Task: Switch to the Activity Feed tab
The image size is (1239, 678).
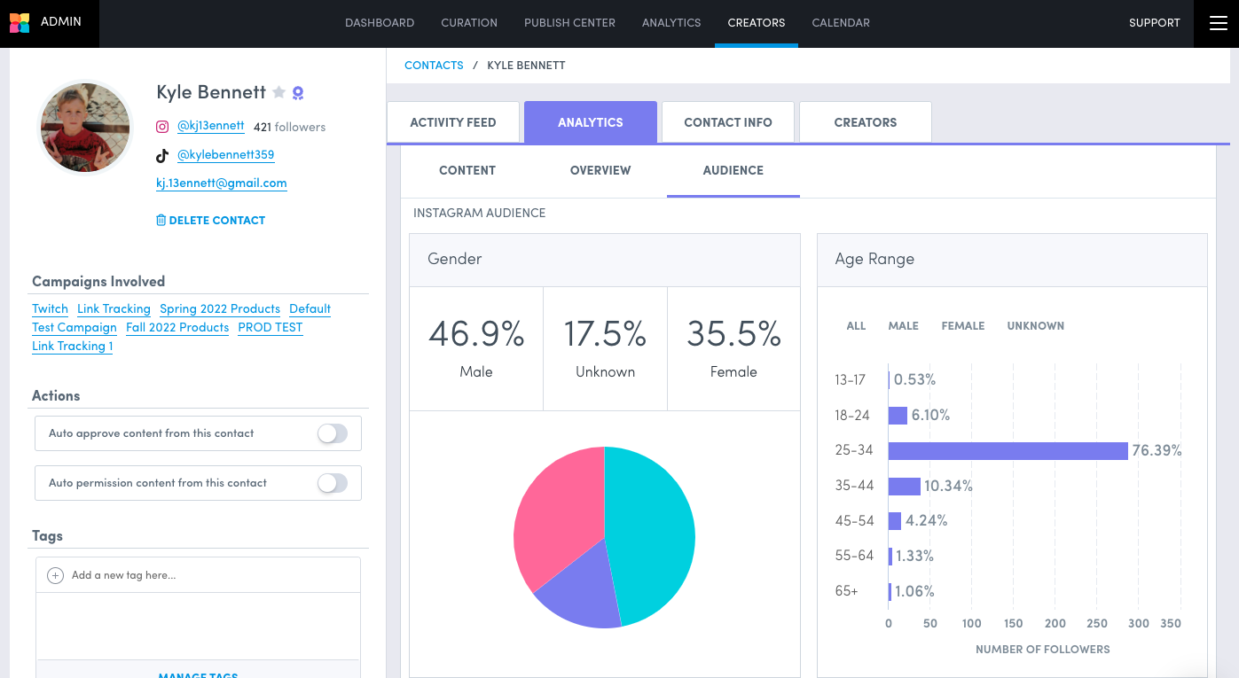Action: (452, 122)
